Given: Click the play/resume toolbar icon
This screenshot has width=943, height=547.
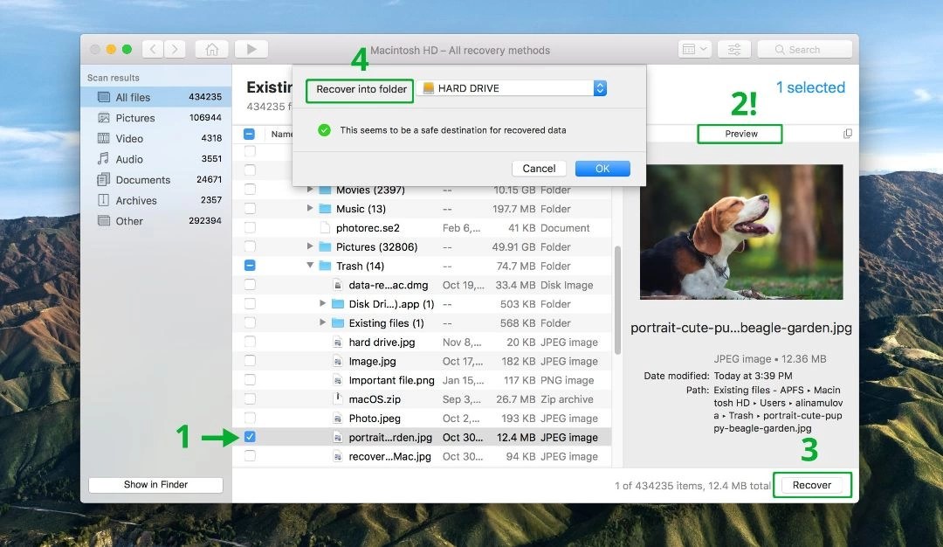Looking at the screenshot, I should [x=251, y=49].
